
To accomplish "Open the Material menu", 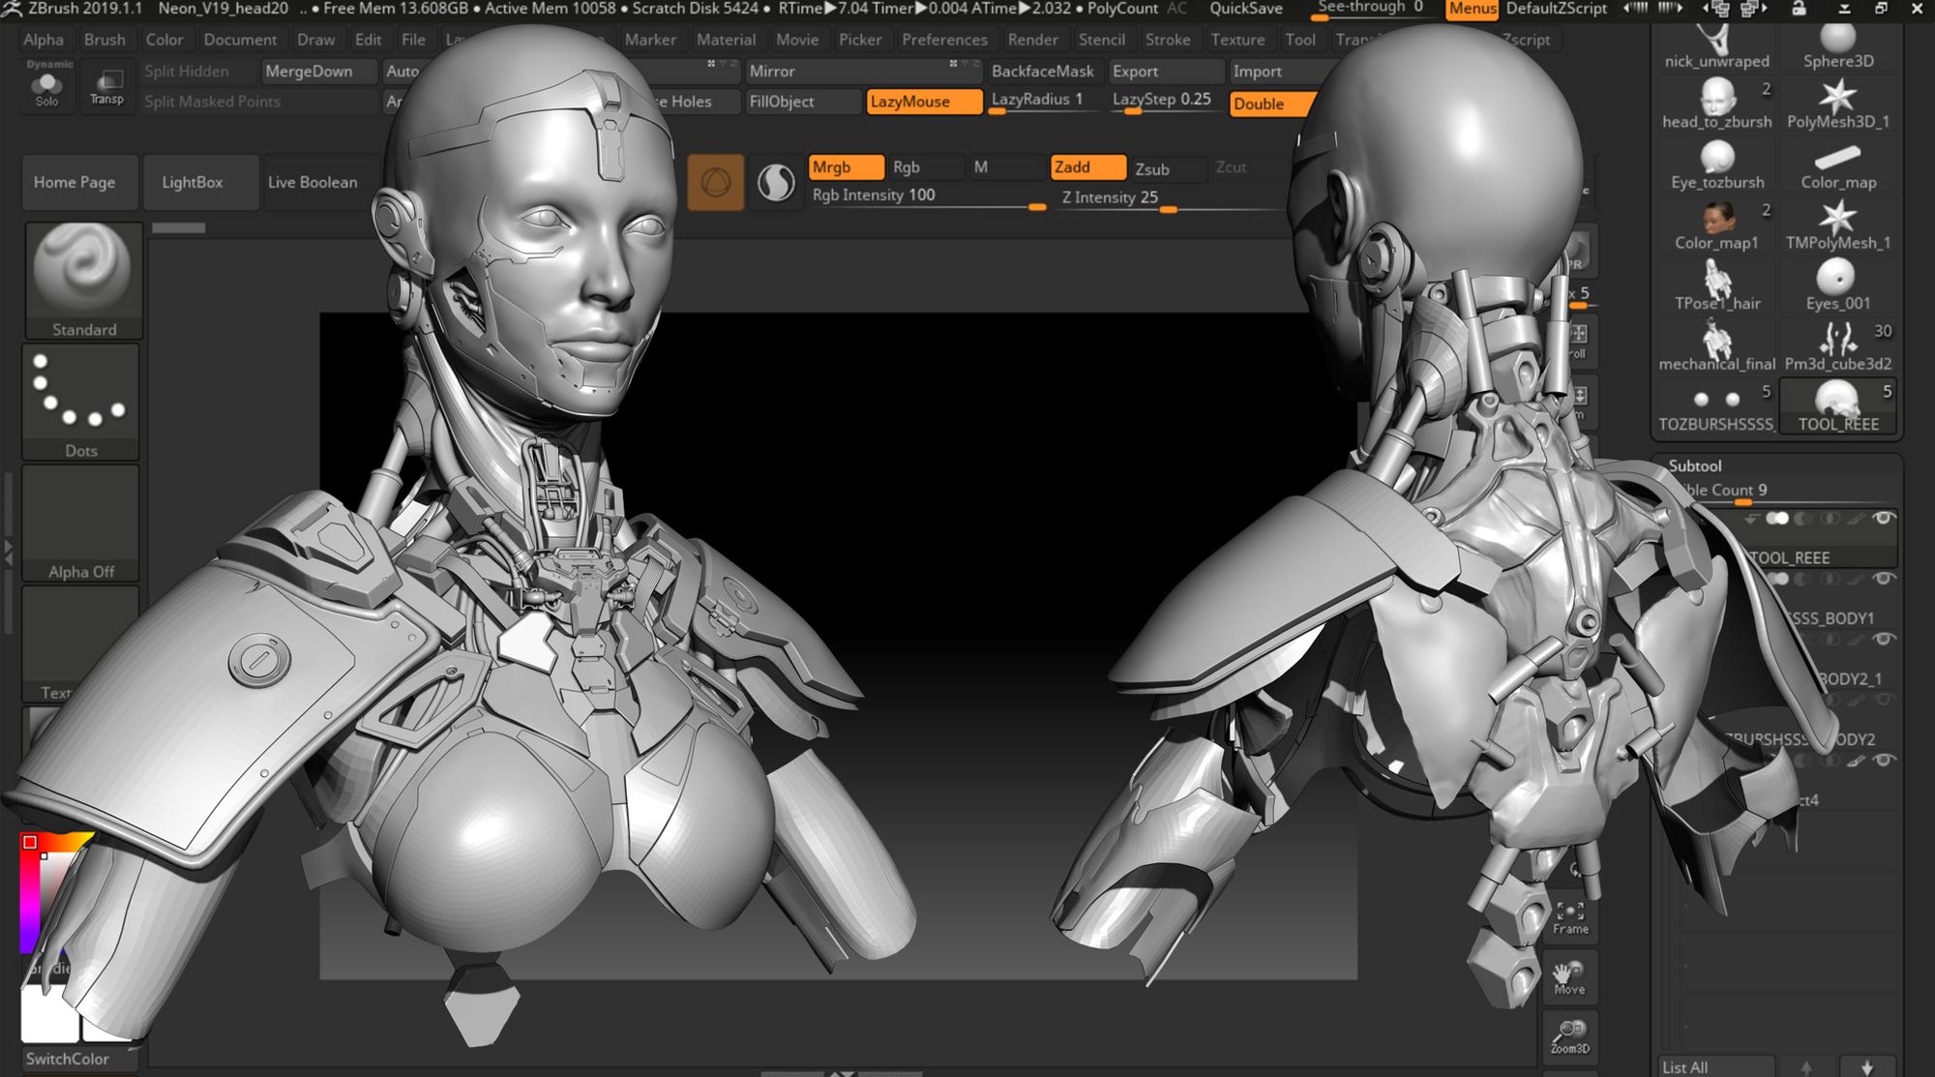I will click(x=726, y=40).
